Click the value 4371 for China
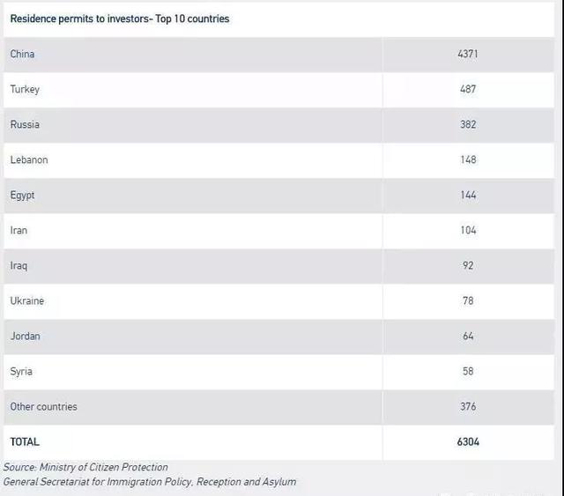This screenshot has height=496, width=564. (x=468, y=54)
